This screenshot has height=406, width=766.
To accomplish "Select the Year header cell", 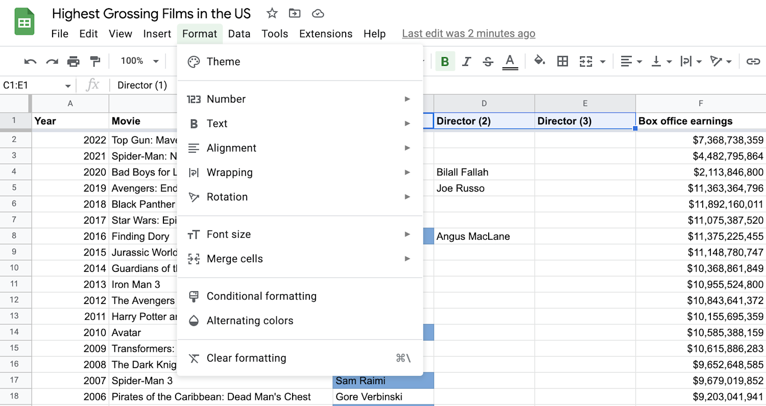I will click(x=70, y=121).
